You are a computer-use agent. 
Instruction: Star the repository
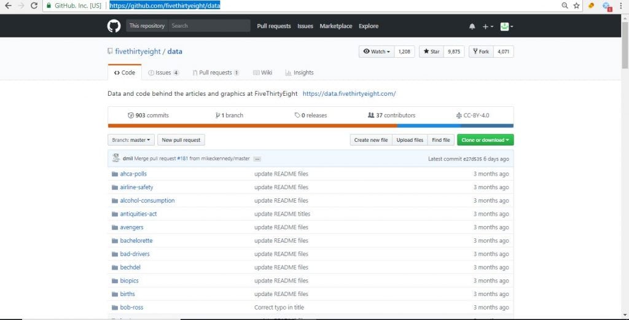(x=432, y=52)
